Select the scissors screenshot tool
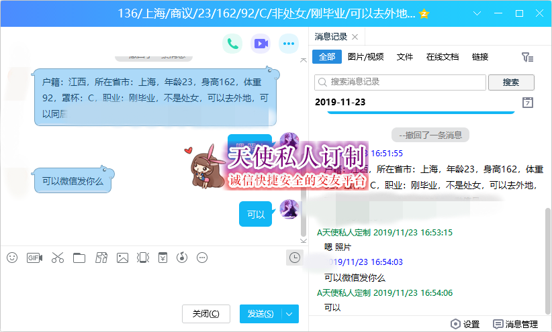Image resolution: width=552 pixels, height=332 pixels. pyautogui.click(x=57, y=258)
